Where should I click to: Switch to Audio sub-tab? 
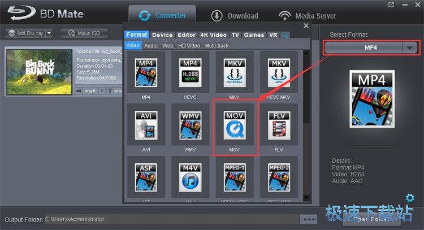[x=151, y=46]
